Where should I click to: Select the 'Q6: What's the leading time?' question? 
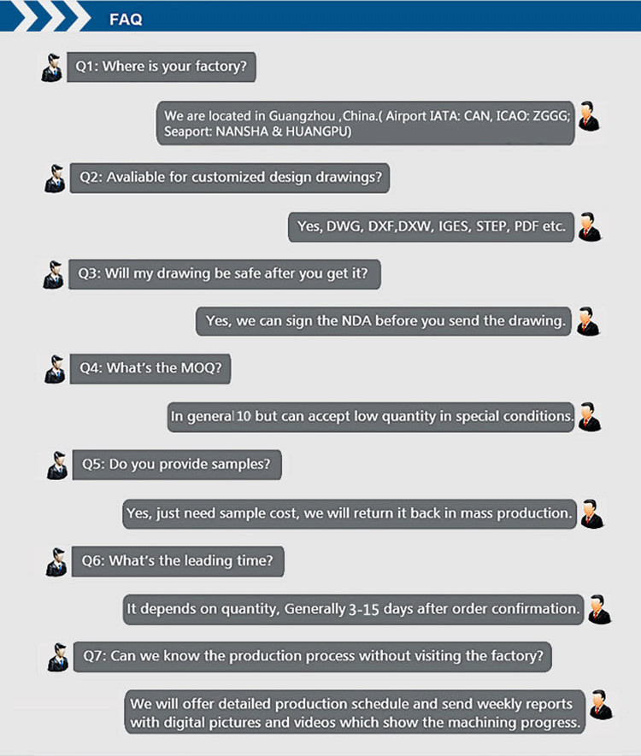178,561
